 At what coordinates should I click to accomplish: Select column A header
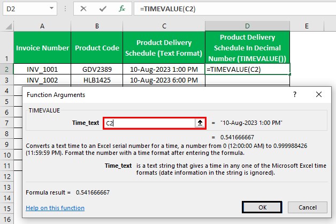pyautogui.click(x=42, y=26)
